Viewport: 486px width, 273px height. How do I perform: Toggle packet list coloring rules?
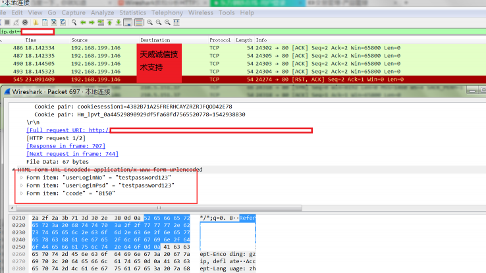[x=139, y=22]
